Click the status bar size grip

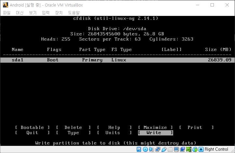point(233,151)
